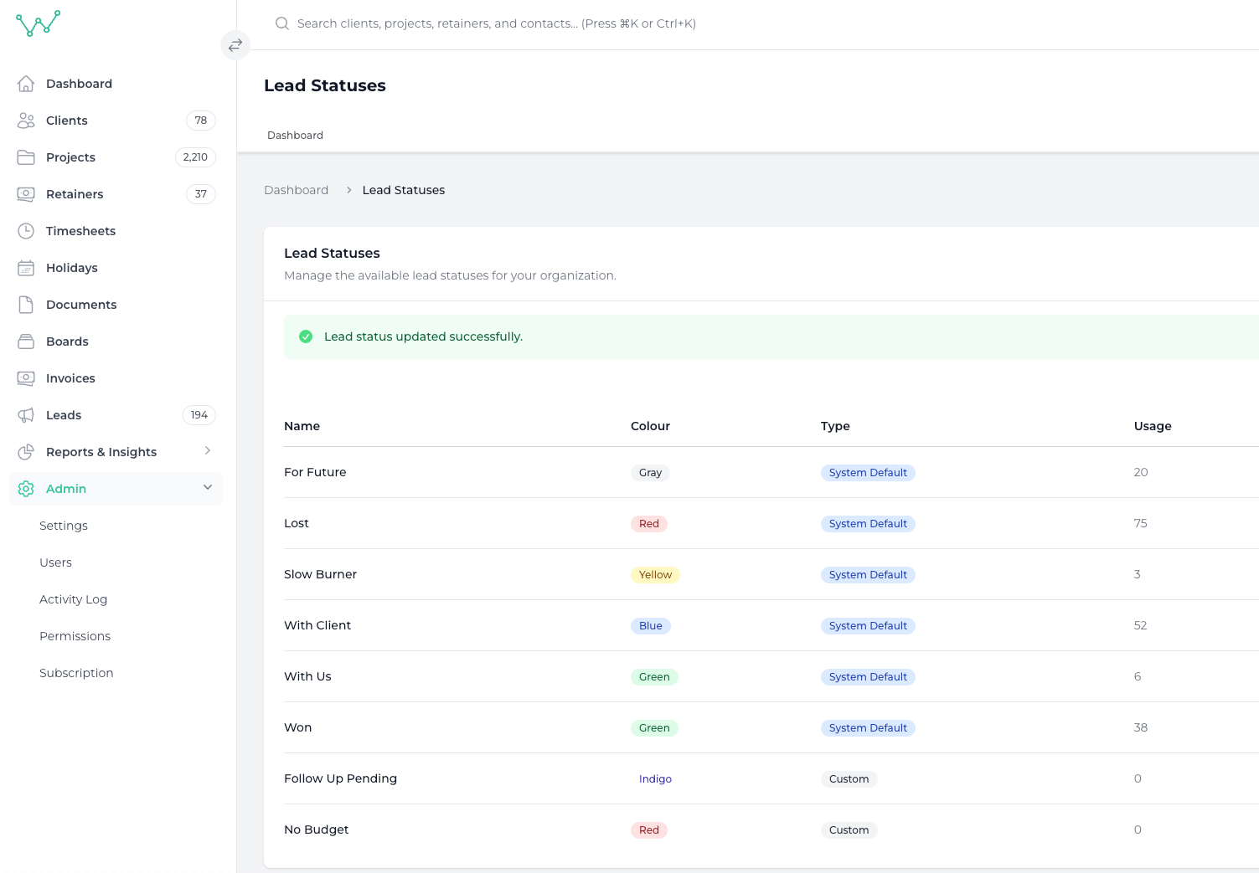Open the Holidays calendar icon
Viewport: 1259px width, 873px height.
[25, 267]
